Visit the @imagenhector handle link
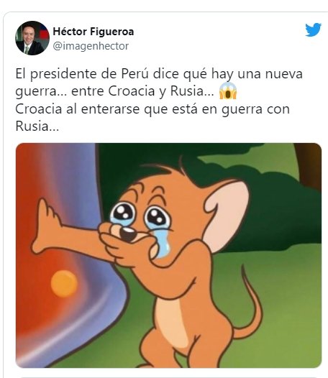The image size is (328, 378). point(91,46)
